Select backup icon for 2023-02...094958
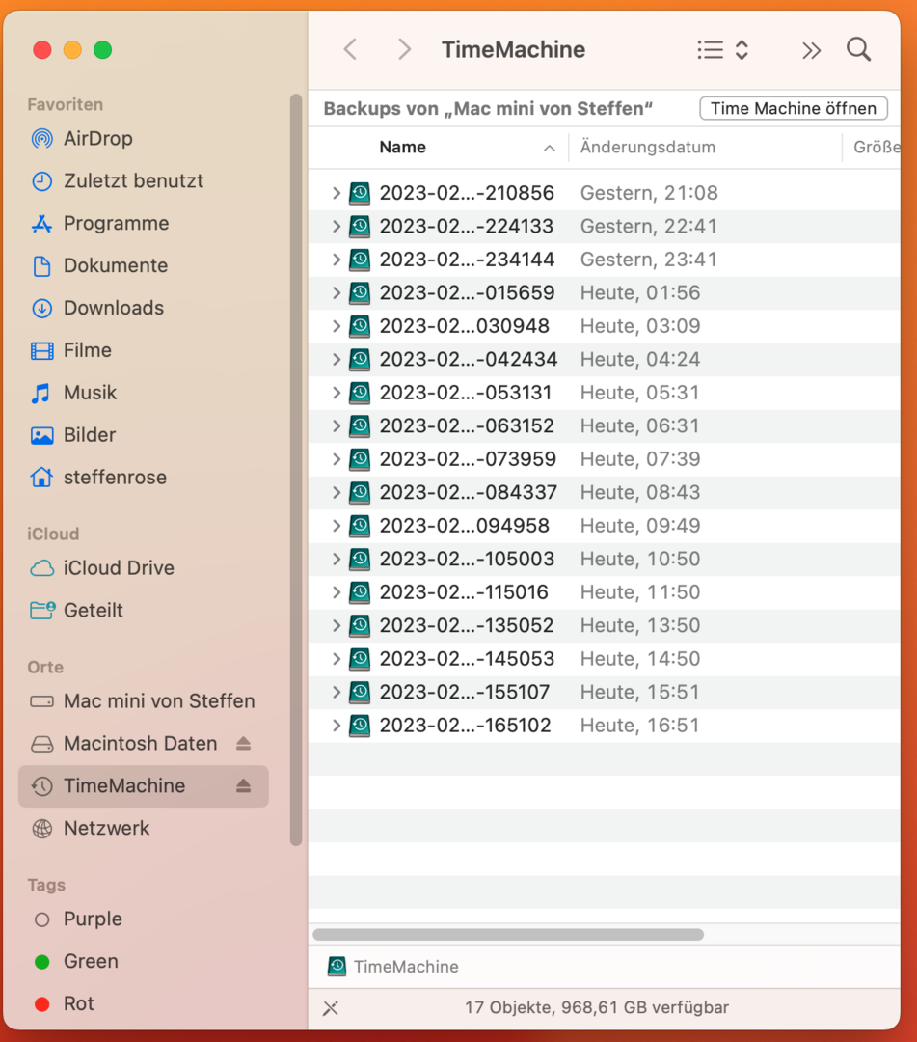This screenshot has width=917, height=1042. 360,526
